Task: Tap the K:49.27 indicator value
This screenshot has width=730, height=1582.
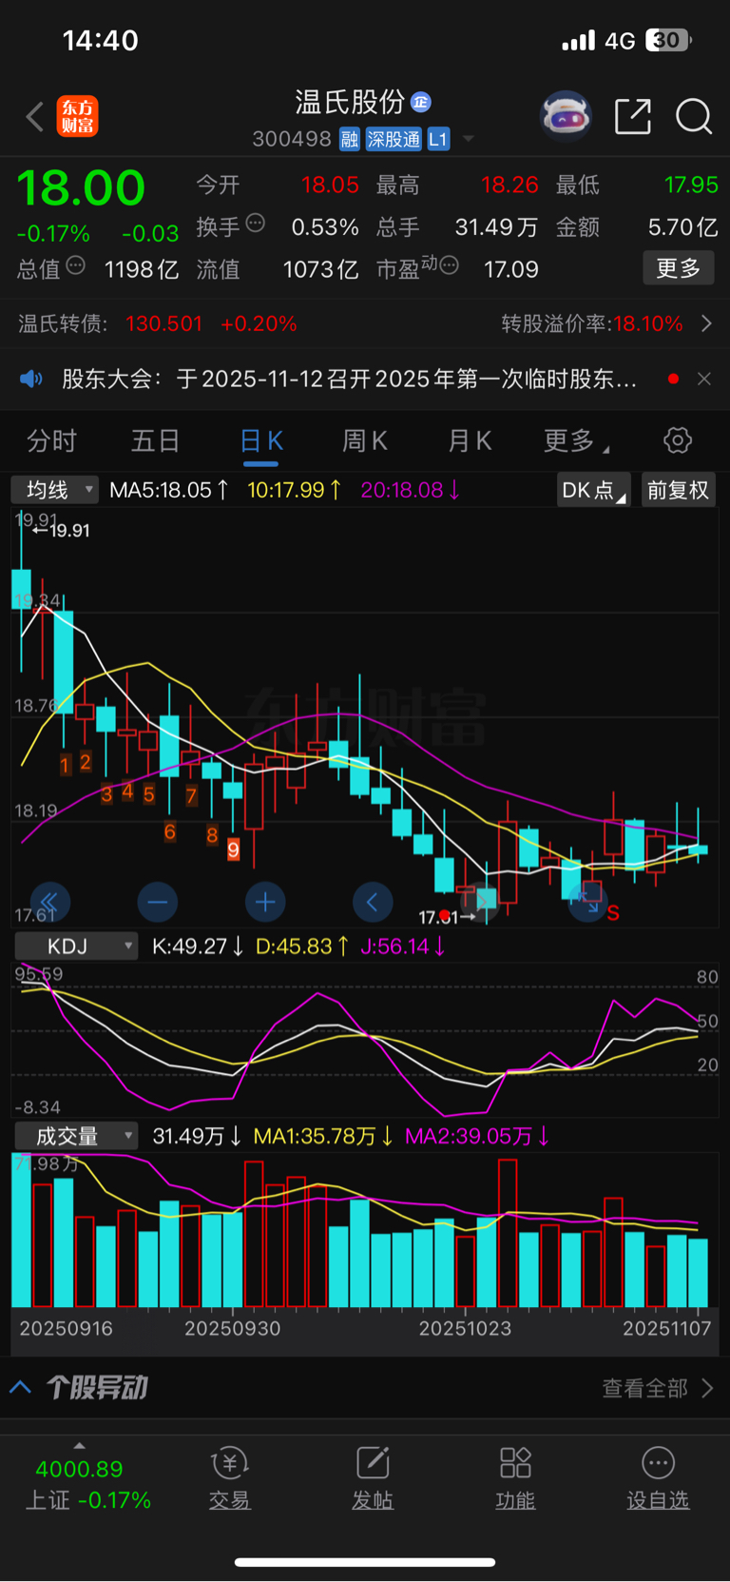Action: (198, 947)
